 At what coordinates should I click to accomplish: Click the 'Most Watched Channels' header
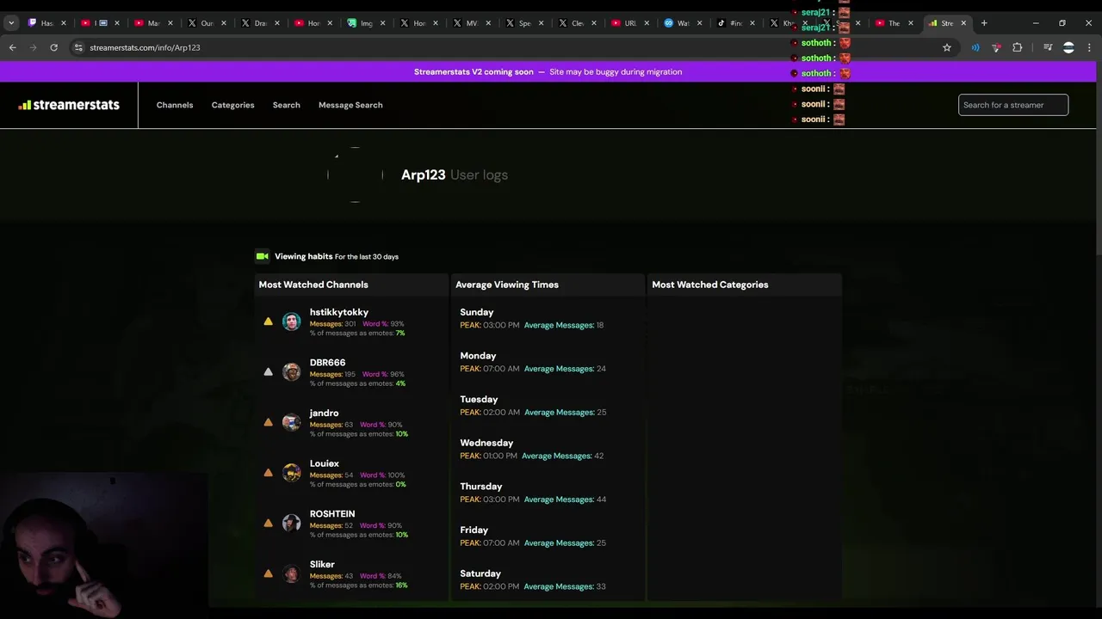tap(313, 285)
